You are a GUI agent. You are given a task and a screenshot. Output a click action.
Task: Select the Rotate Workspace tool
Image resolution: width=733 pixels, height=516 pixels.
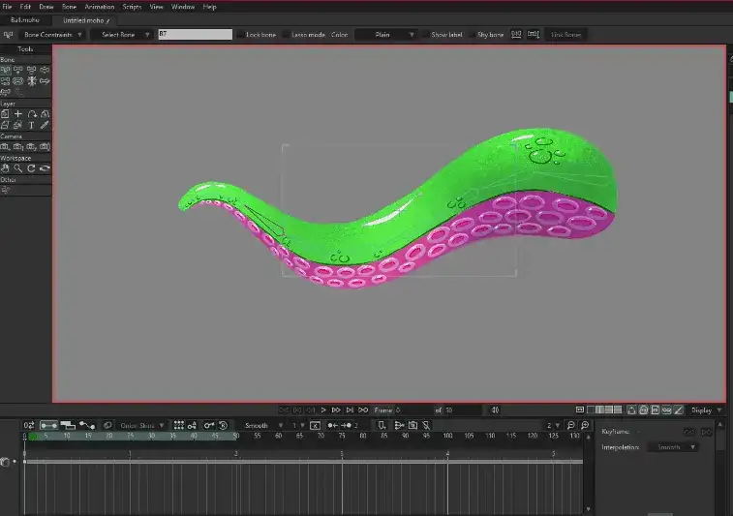(x=31, y=168)
